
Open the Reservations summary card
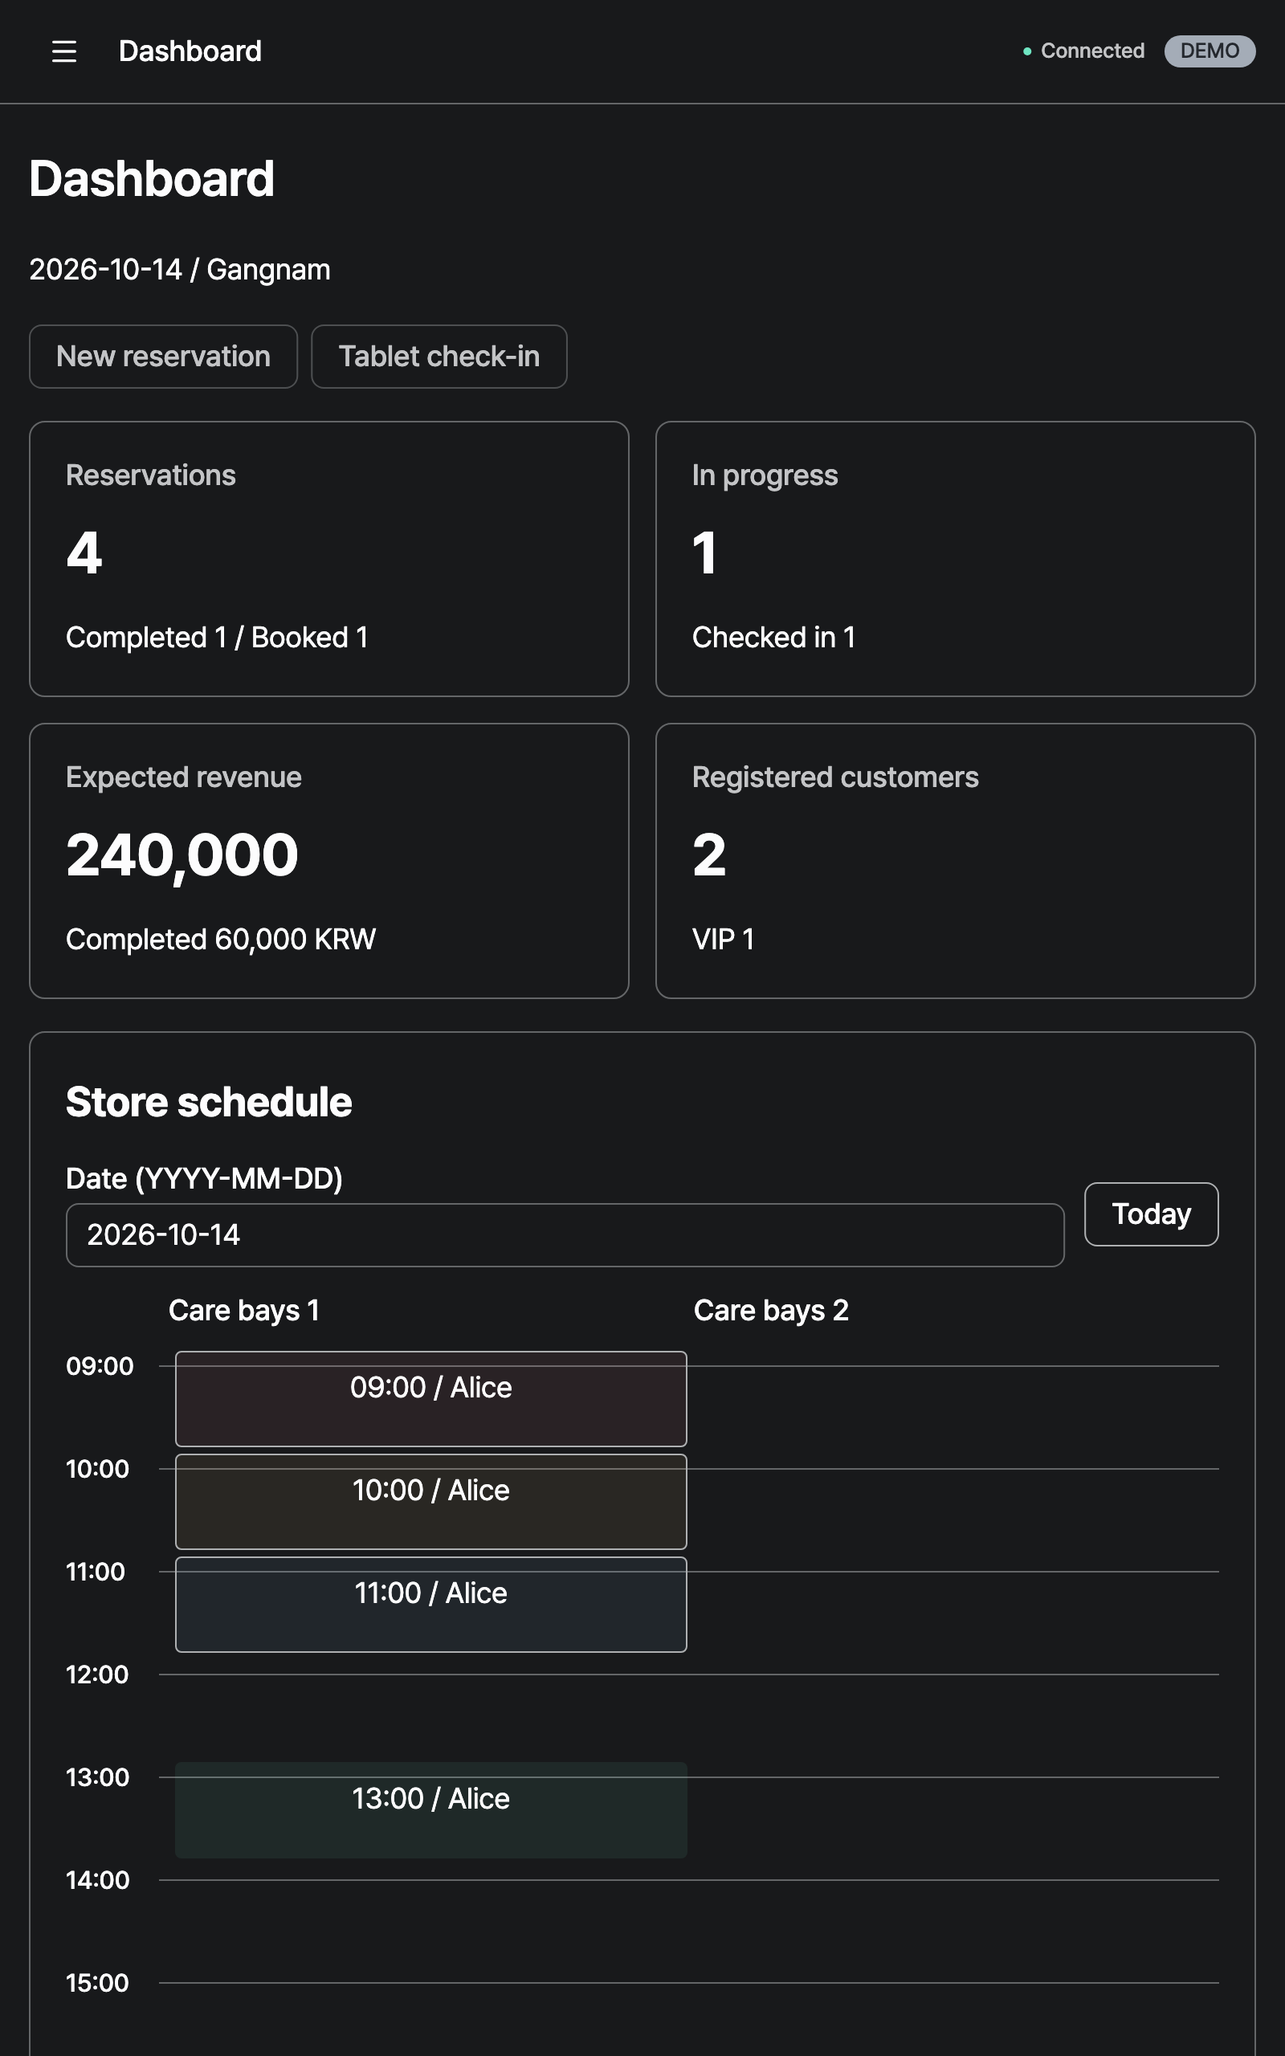329,559
